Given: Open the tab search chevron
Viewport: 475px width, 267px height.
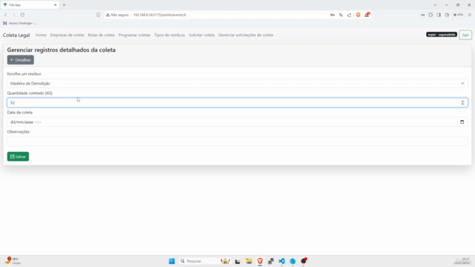Looking at the screenshot, I should coord(435,5).
